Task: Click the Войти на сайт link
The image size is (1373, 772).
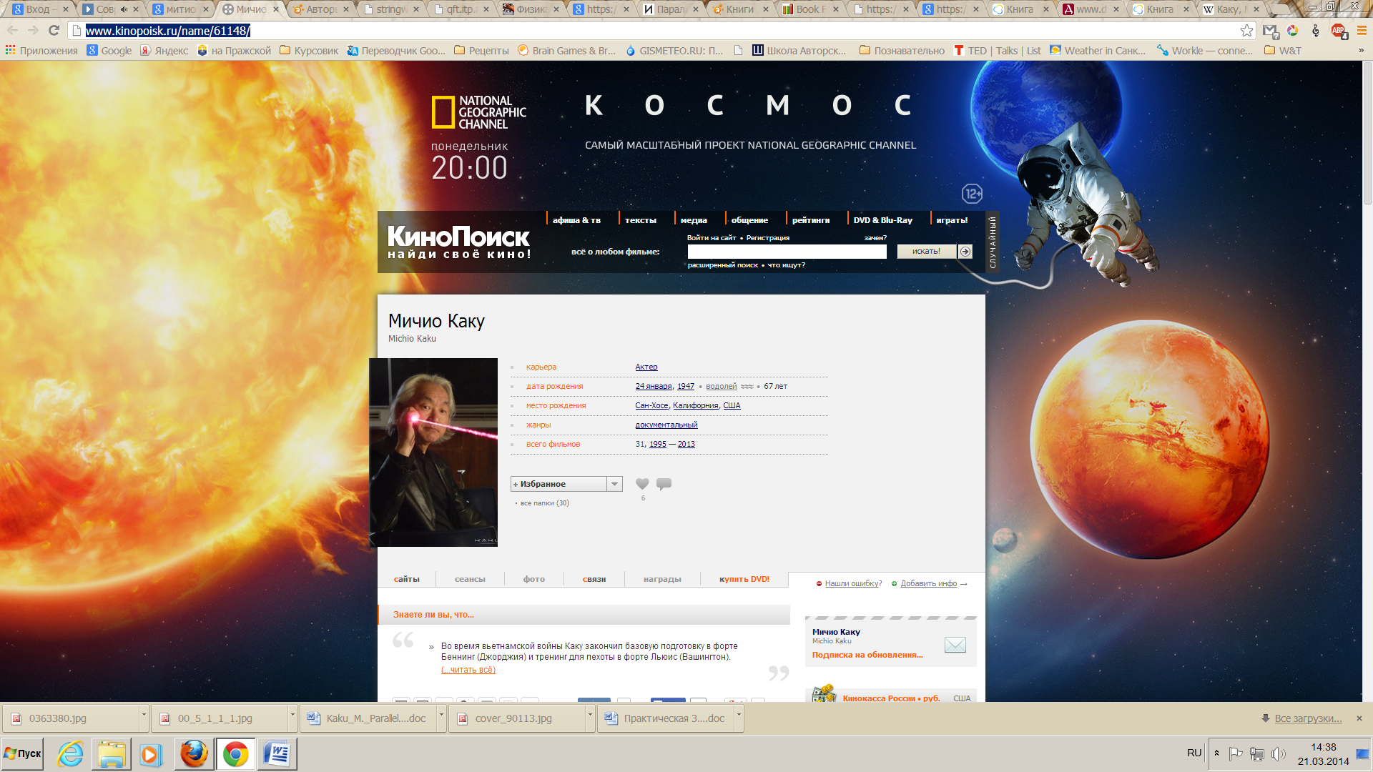Action: (x=712, y=237)
